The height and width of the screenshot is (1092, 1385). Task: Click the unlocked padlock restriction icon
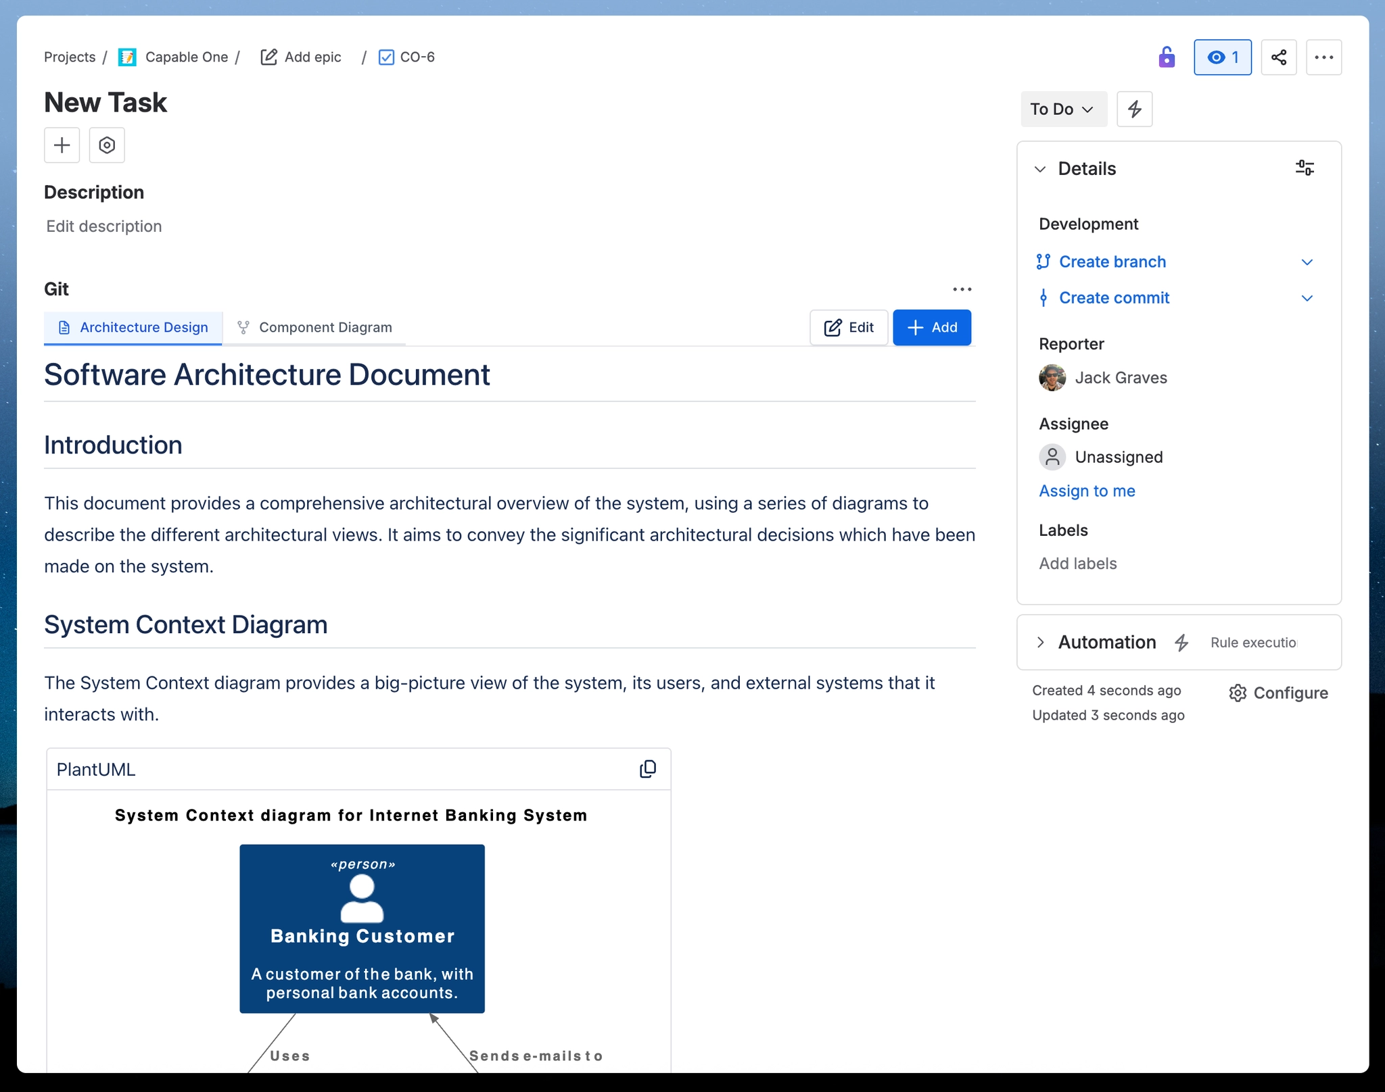(1167, 57)
